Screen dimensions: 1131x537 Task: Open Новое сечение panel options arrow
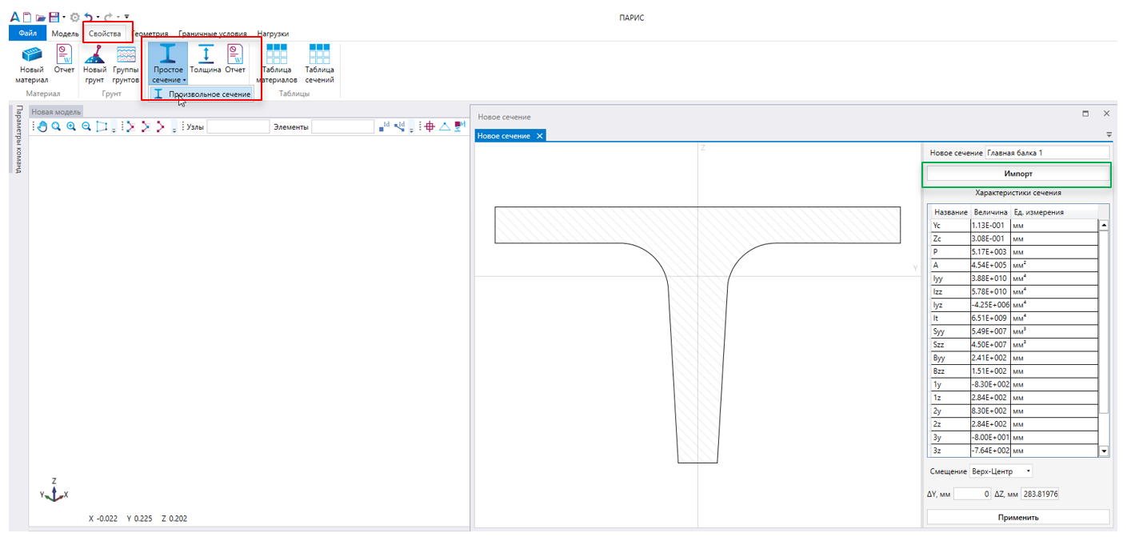pyautogui.click(x=1109, y=135)
